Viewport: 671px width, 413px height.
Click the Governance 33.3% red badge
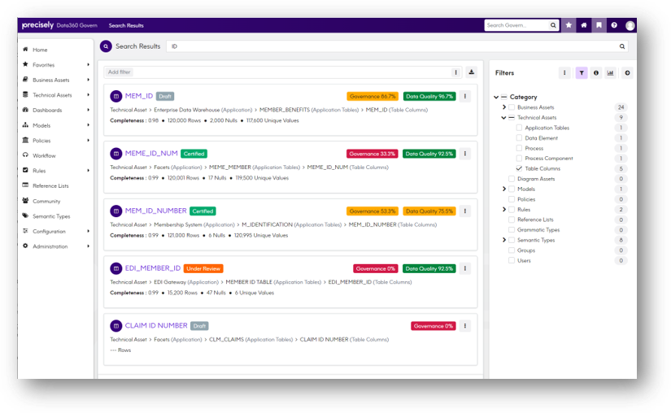point(372,154)
